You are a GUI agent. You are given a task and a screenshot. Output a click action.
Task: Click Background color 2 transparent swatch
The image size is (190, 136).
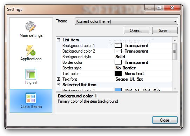click(118, 51)
